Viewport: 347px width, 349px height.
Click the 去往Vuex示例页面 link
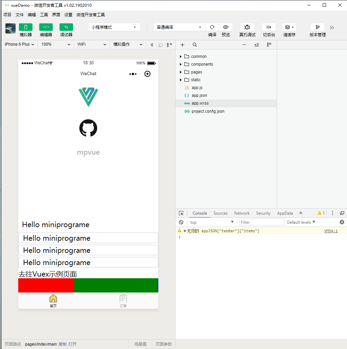[48, 274]
